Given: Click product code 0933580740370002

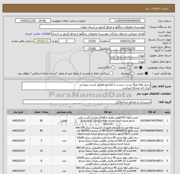Looking at the screenshot, I should pos(152,121).
